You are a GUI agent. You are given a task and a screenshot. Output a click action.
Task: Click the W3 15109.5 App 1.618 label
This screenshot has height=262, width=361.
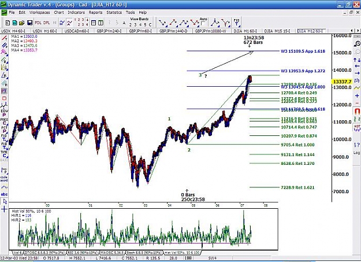click(x=303, y=51)
